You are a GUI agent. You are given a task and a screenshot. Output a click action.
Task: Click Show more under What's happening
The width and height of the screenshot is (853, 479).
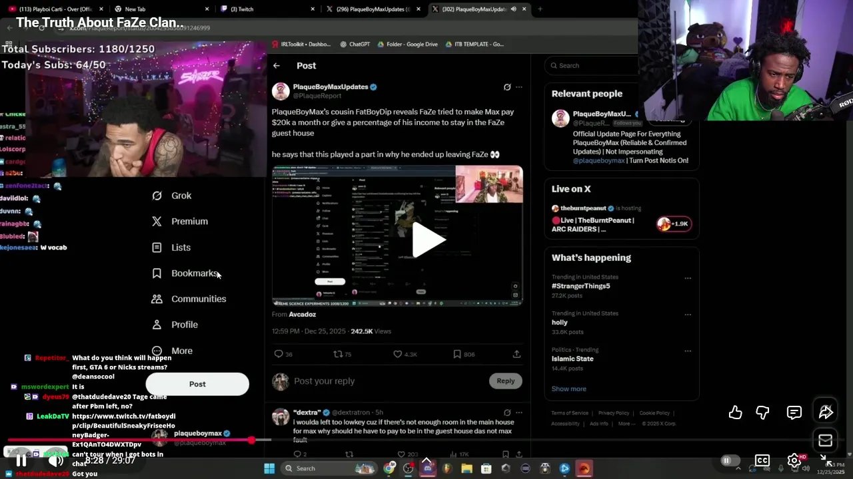click(x=569, y=389)
